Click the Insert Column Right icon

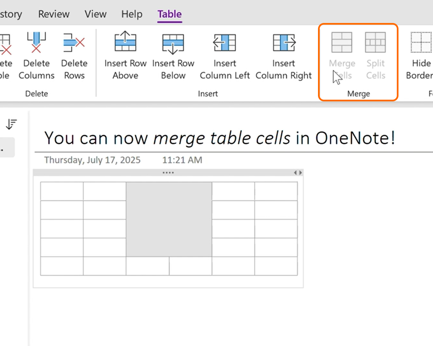(283, 43)
